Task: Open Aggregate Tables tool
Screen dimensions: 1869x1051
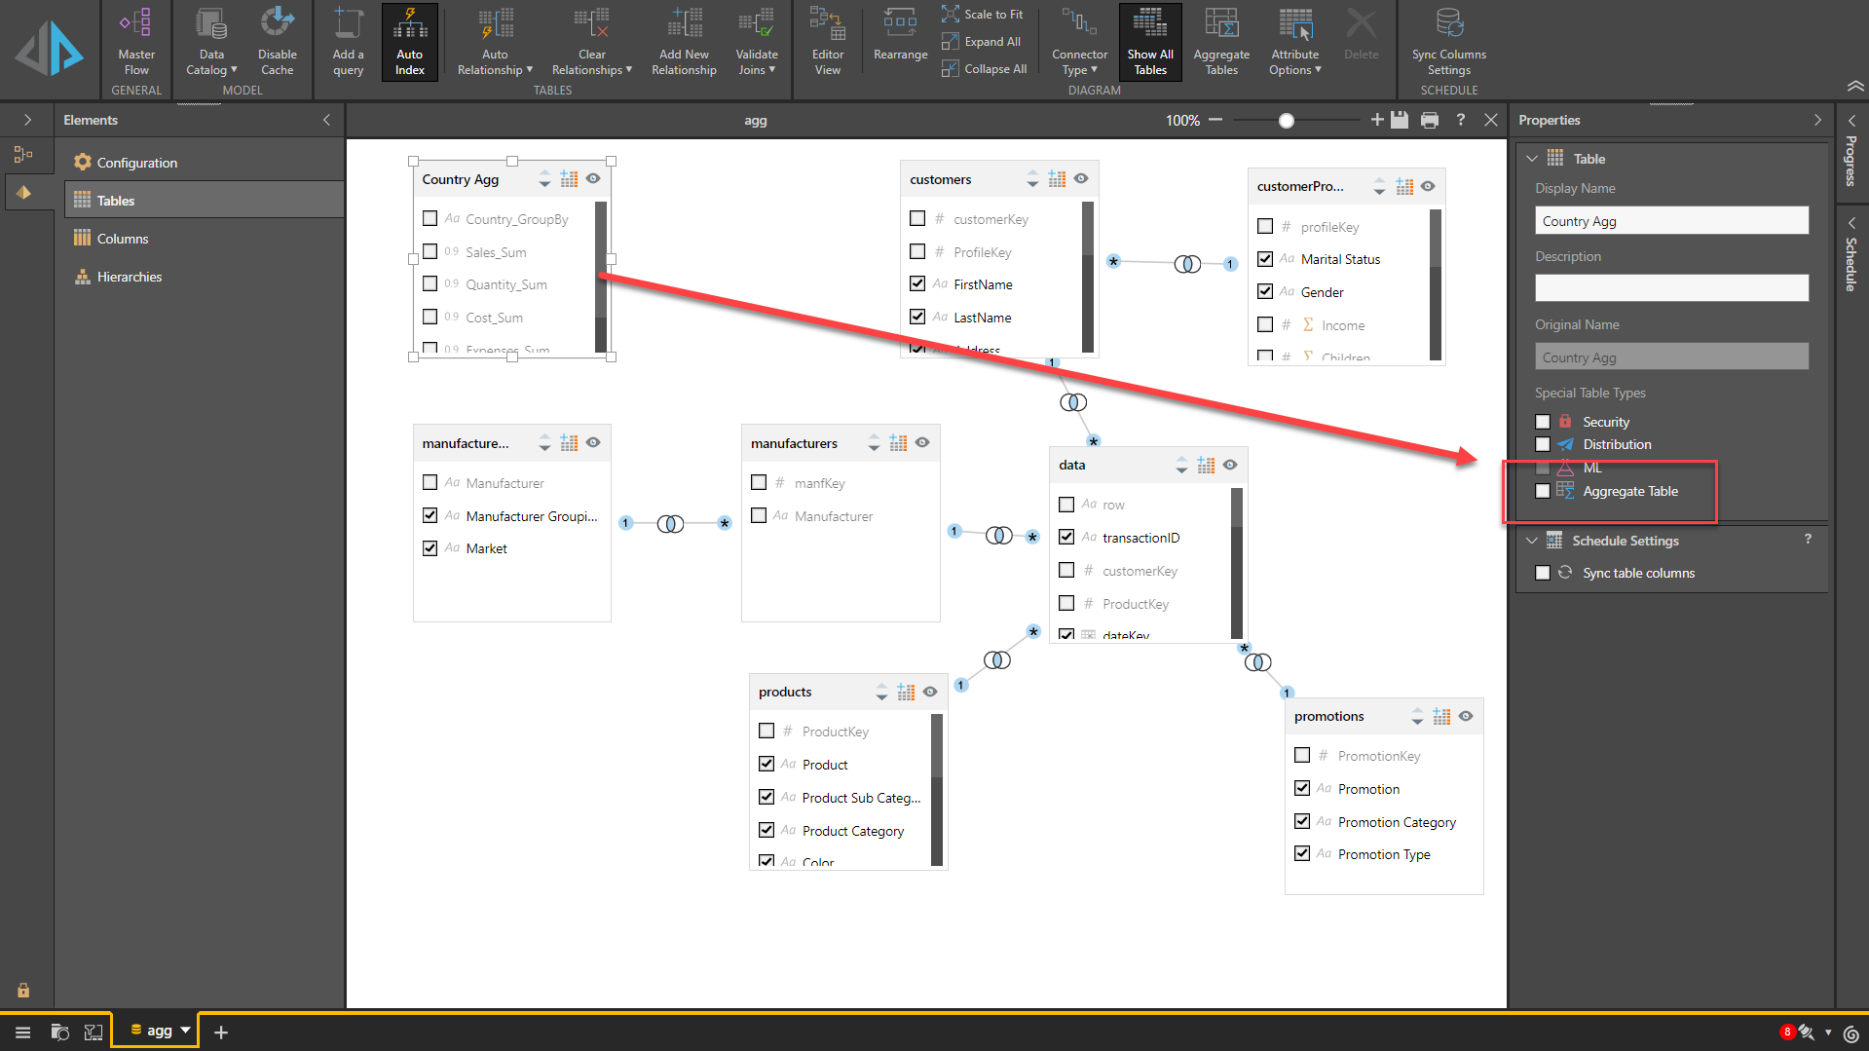Action: point(1220,41)
